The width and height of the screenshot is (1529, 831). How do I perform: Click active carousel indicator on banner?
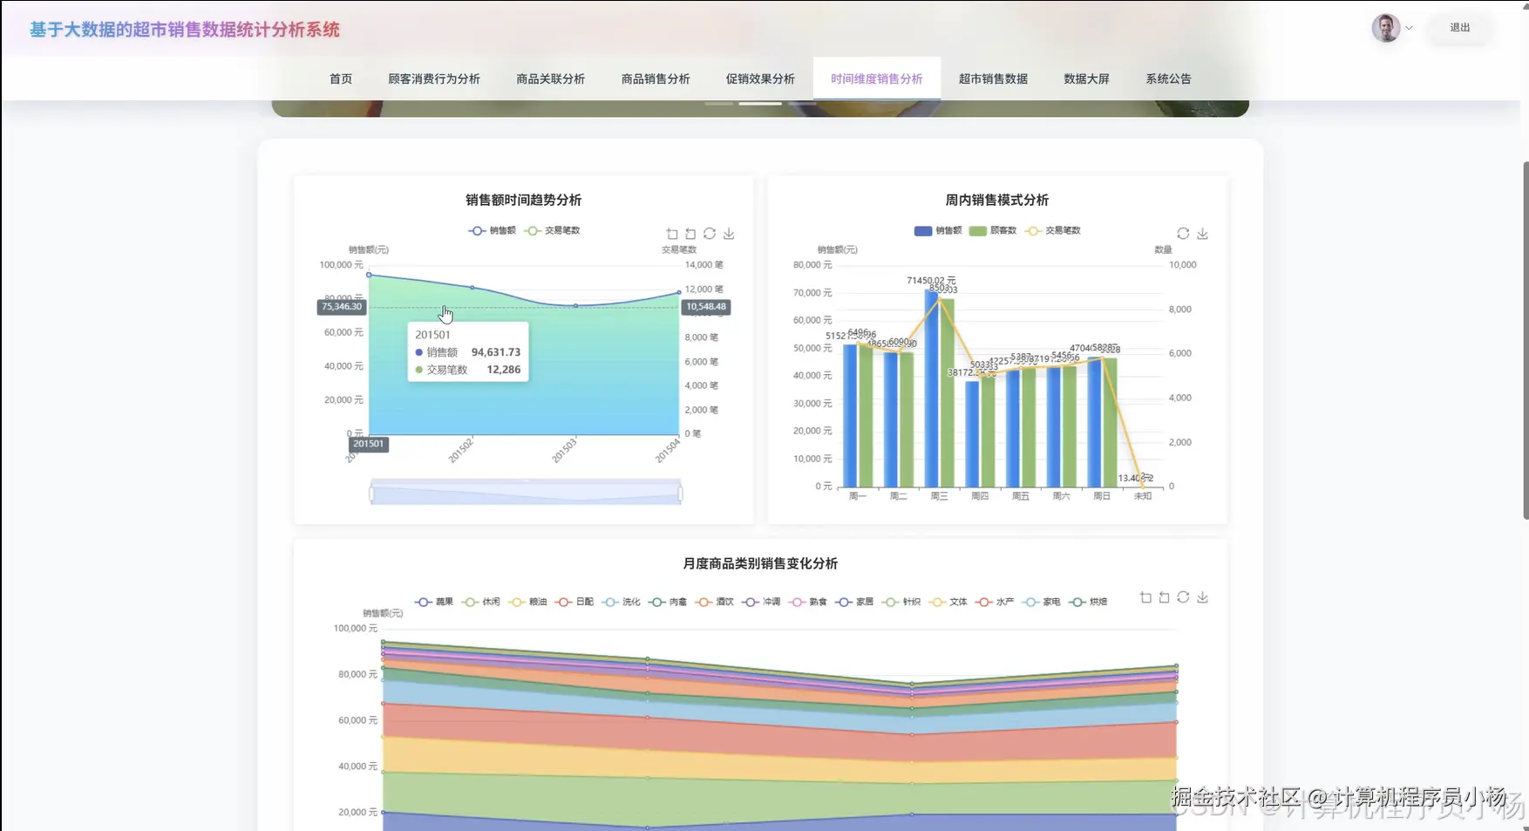point(760,103)
